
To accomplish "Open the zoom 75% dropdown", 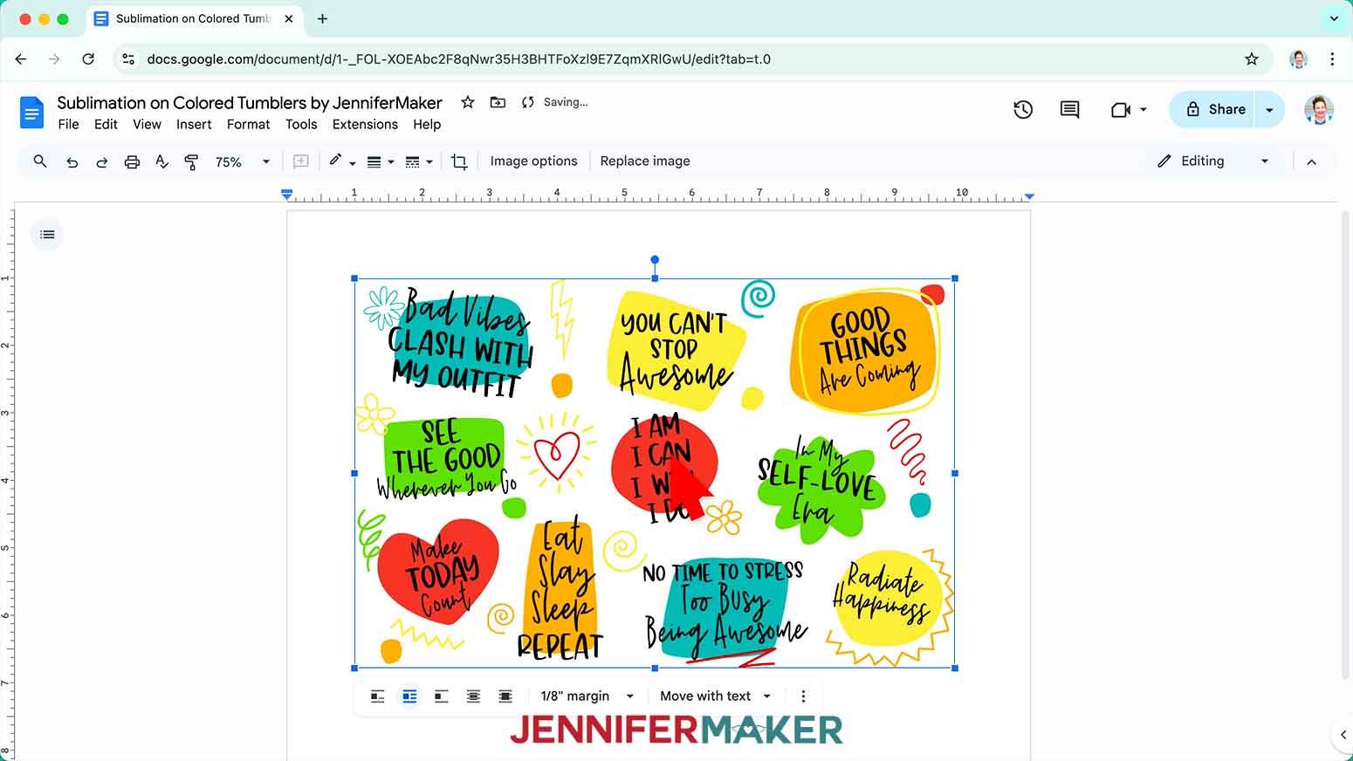I will 243,161.
